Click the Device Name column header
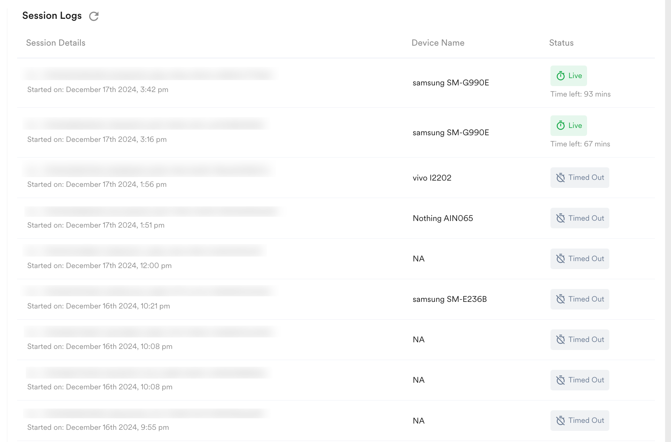This screenshot has height=442, width=671. pos(438,43)
